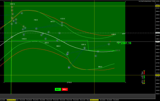Click the D1 timeframe green indicator square
This screenshot has height=101, width=160.
[144, 80]
